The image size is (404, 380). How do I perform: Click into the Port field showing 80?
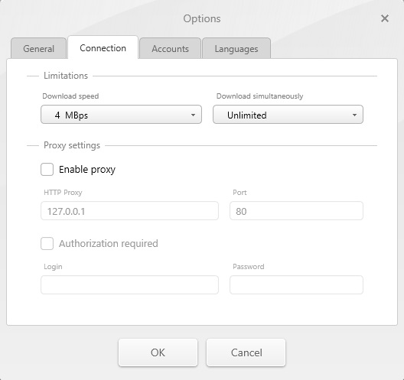[297, 211]
